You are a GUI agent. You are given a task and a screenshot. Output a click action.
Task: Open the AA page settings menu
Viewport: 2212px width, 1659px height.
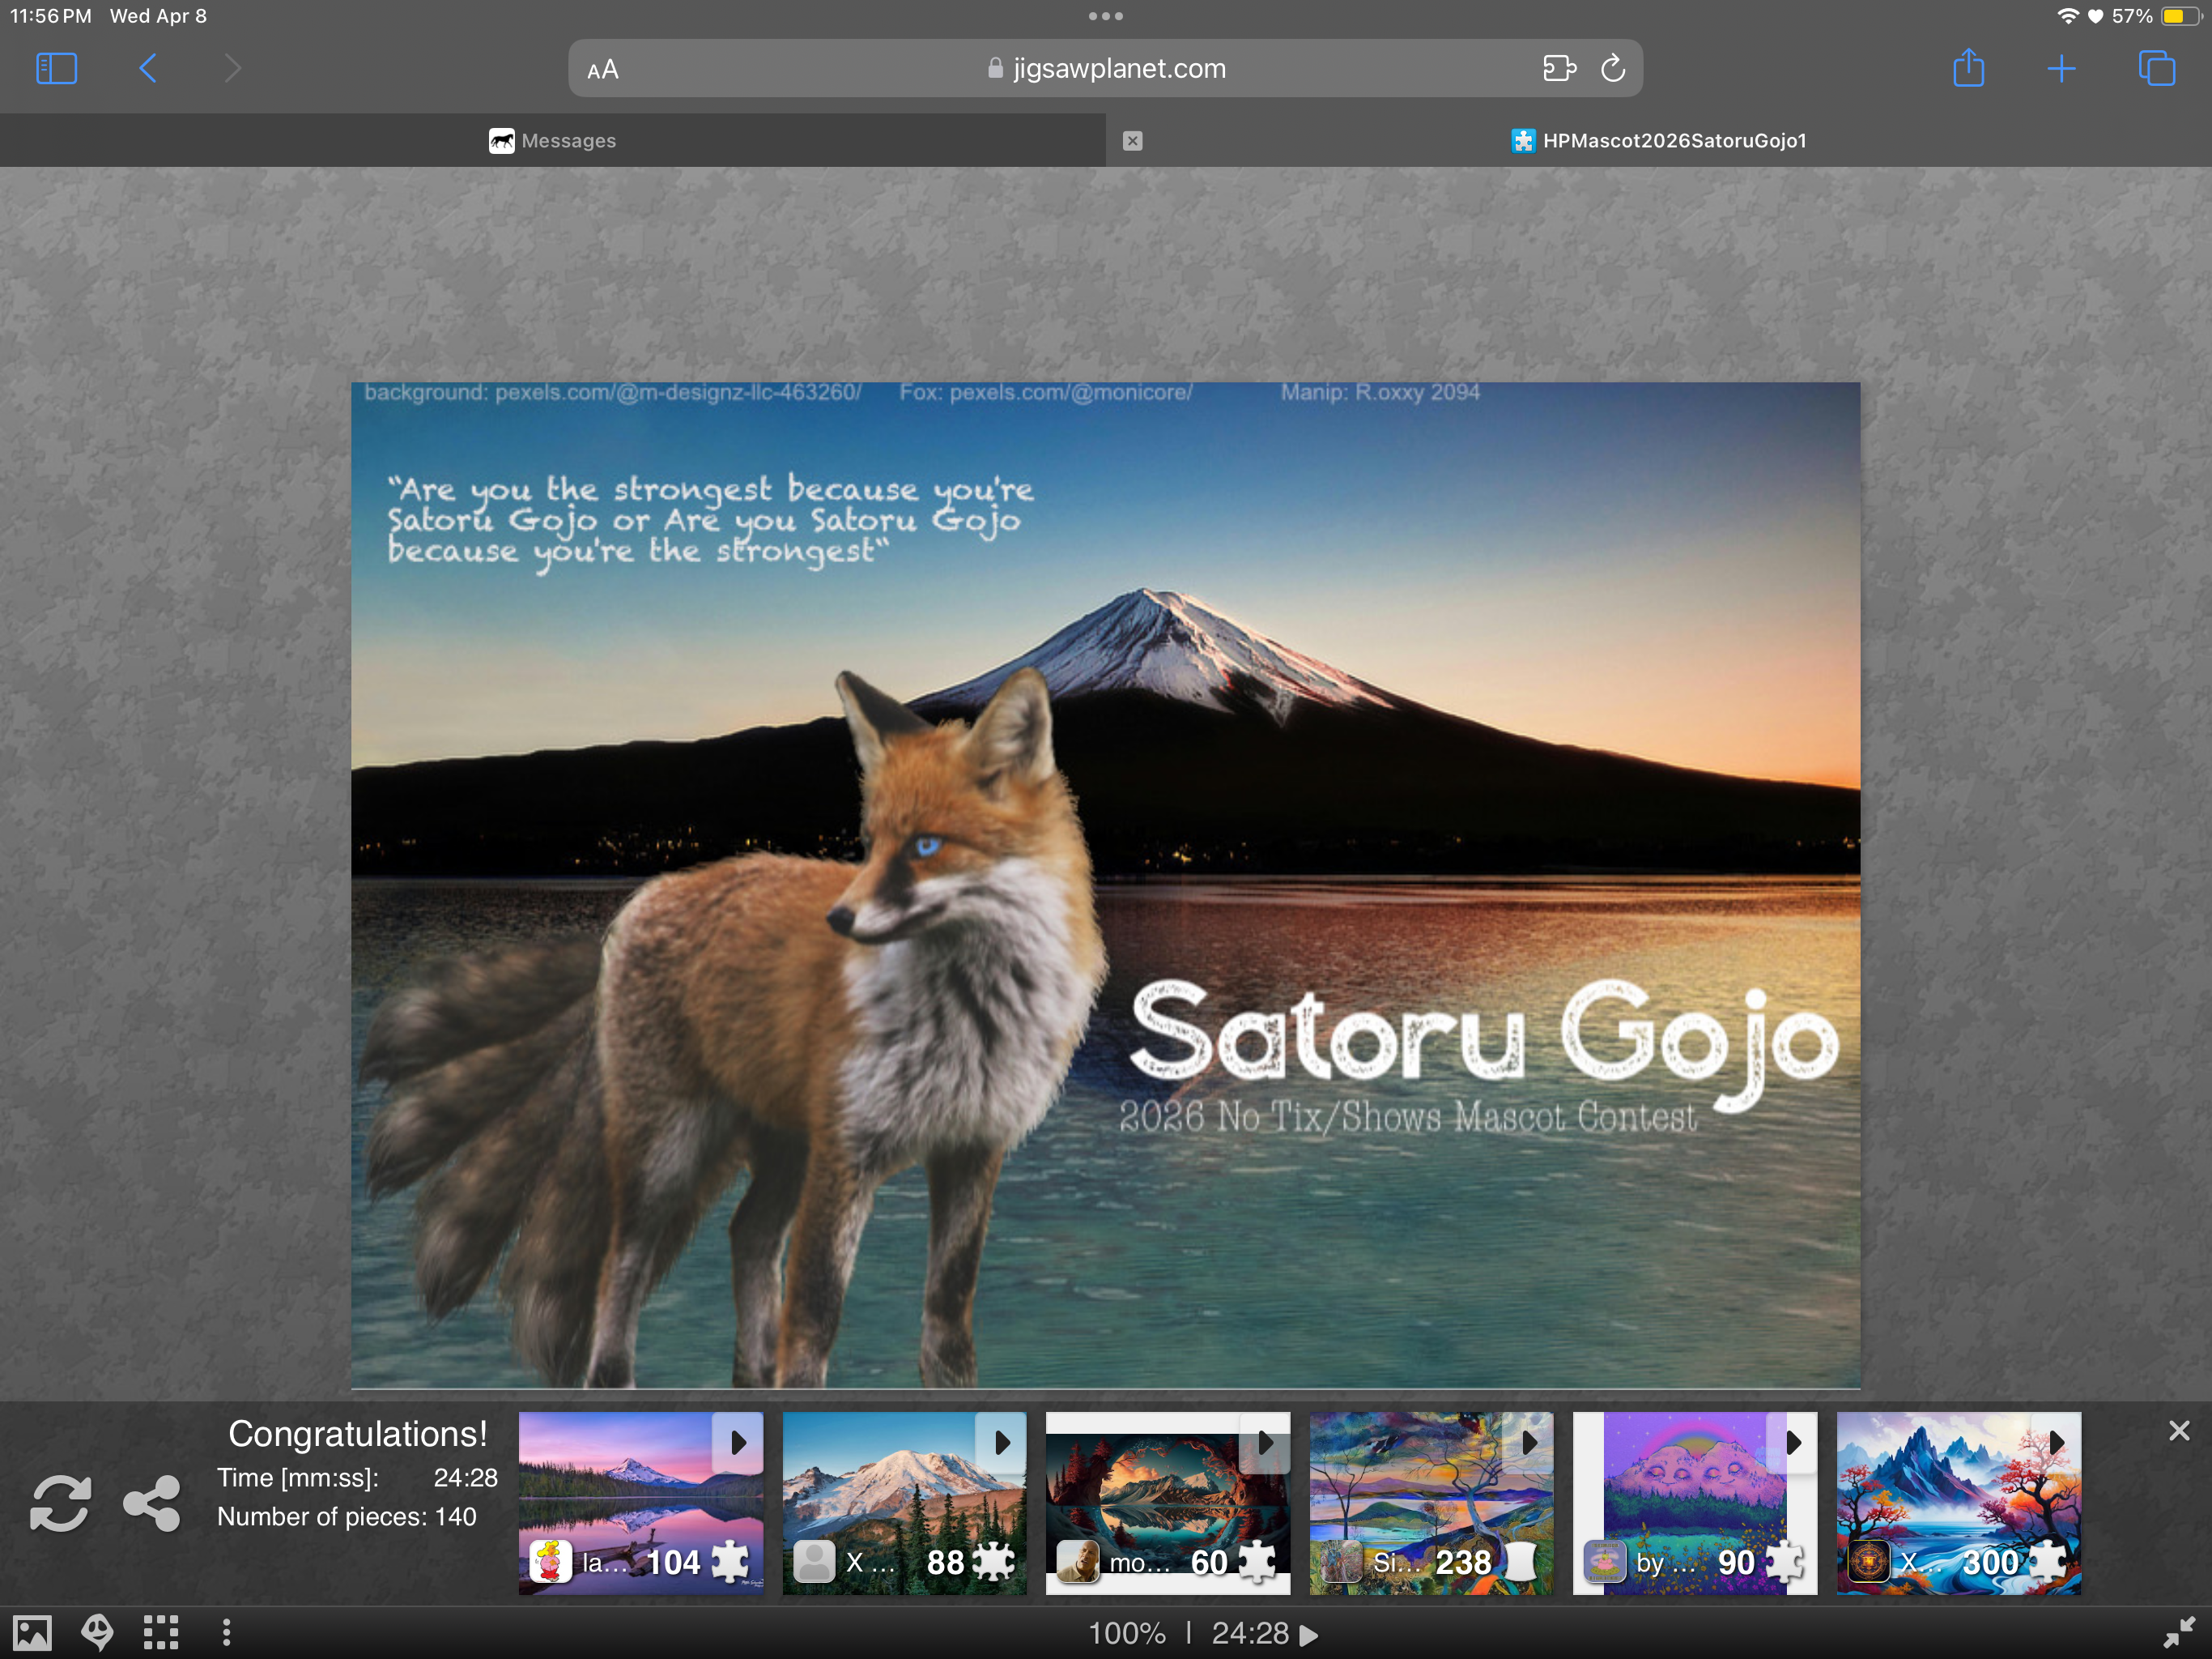(x=603, y=70)
